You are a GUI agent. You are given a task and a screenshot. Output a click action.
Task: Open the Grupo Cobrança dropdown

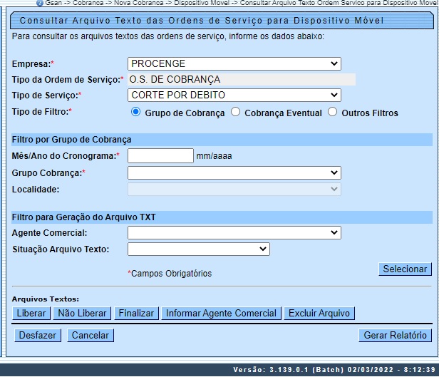234,172
